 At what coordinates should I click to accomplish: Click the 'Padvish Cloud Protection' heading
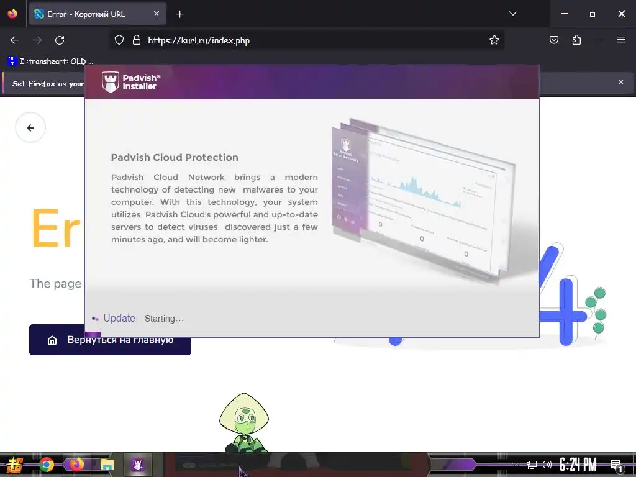(175, 157)
